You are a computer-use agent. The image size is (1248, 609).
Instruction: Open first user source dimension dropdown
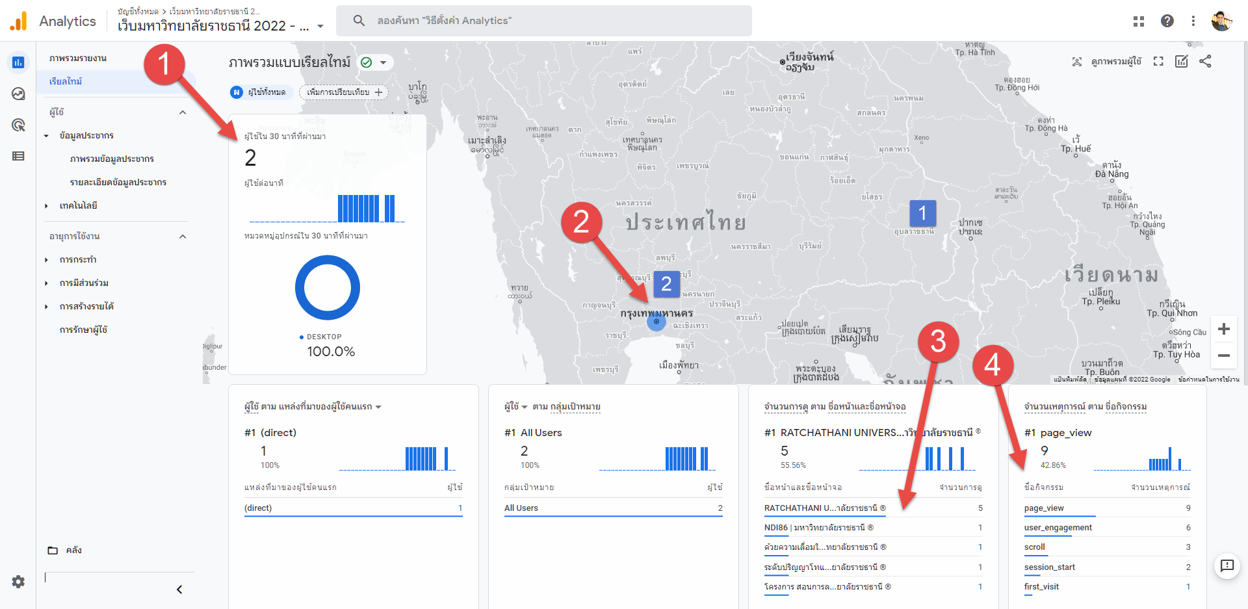tap(378, 407)
